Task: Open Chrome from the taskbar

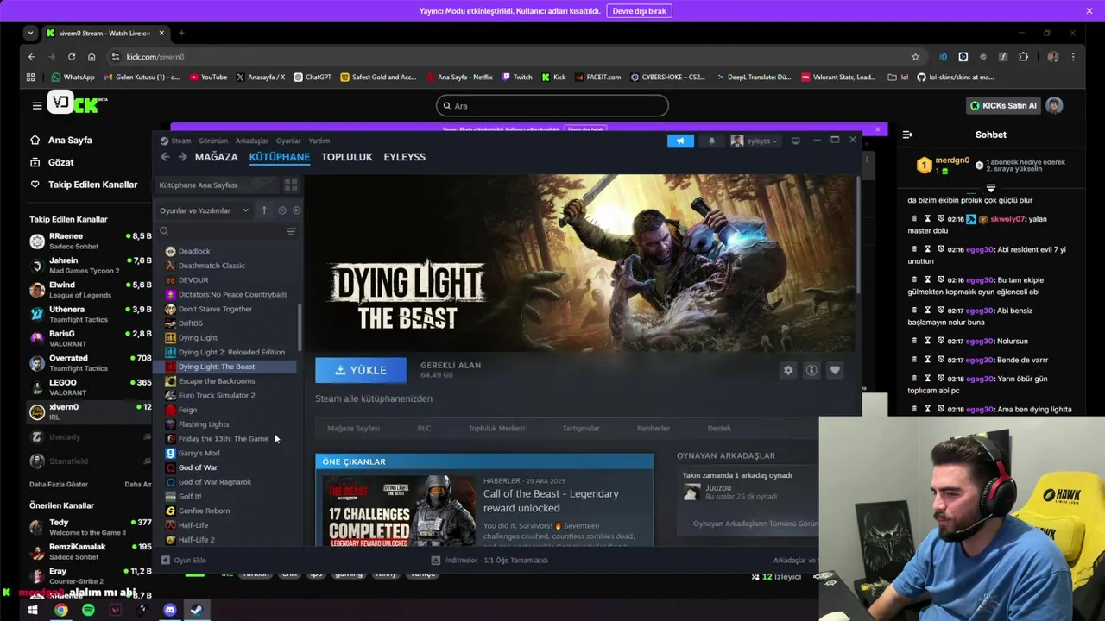Action: 60,610
